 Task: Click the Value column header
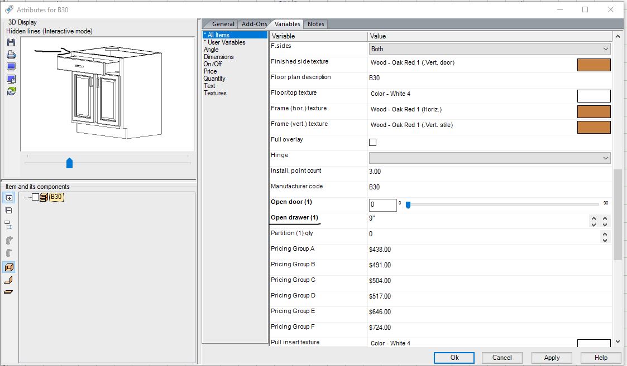[490, 36]
